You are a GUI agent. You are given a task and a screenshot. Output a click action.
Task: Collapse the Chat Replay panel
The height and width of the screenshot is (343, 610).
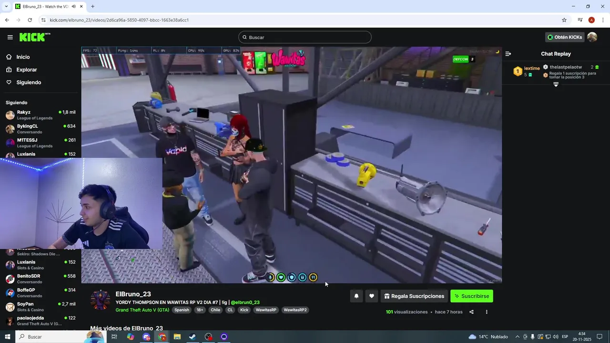[x=508, y=54]
